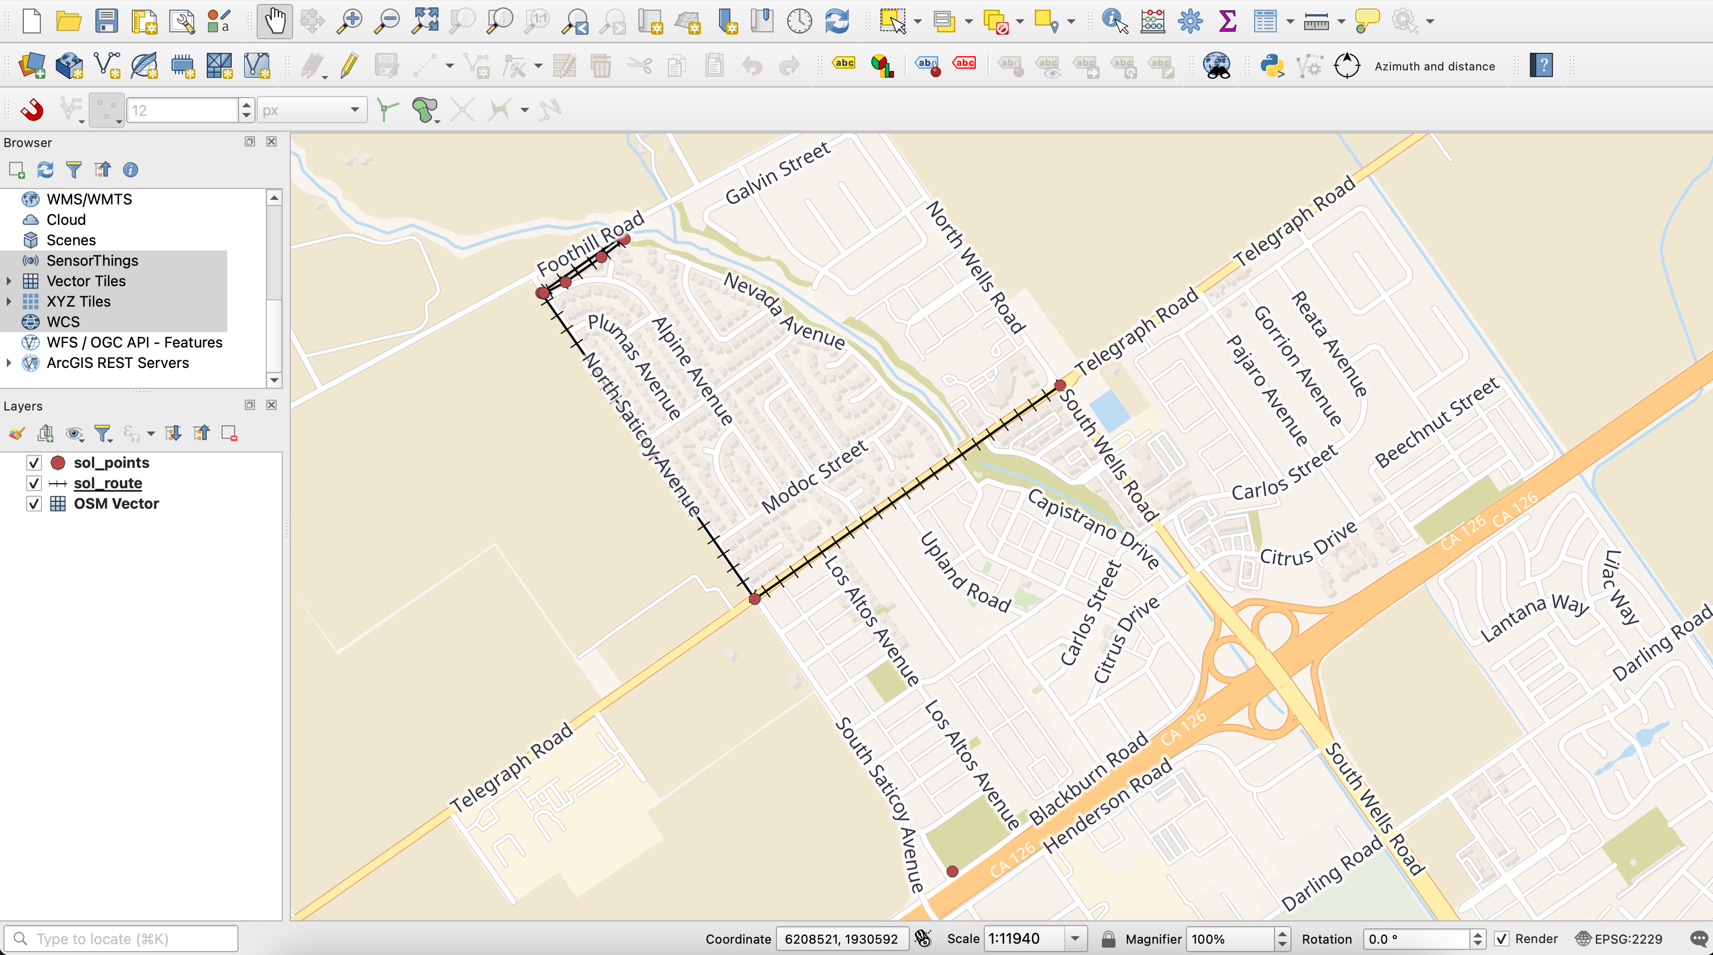The image size is (1713, 955).
Task: Open the Python console
Action: (x=1272, y=66)
